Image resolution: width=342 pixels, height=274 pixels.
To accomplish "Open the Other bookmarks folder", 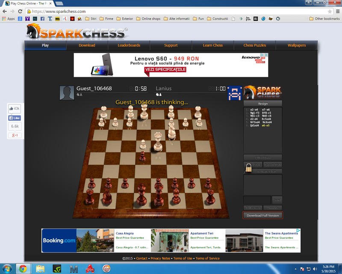I will [x=324, y=19].
